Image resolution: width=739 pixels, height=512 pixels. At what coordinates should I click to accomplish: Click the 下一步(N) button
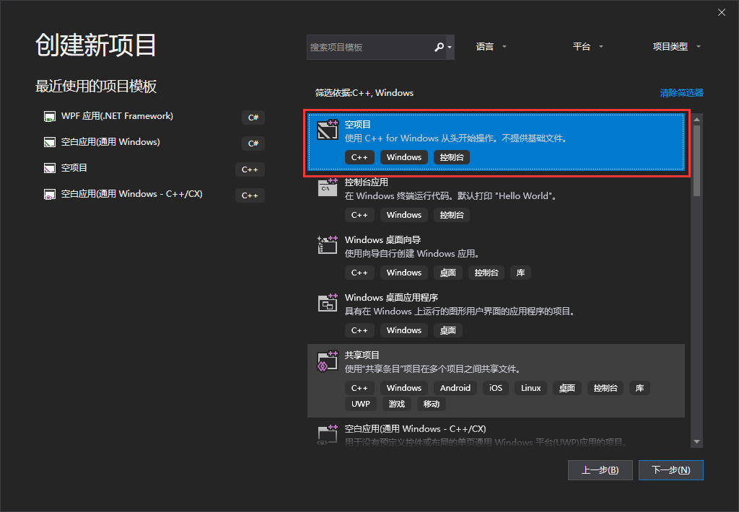click(x=670, y=470)
